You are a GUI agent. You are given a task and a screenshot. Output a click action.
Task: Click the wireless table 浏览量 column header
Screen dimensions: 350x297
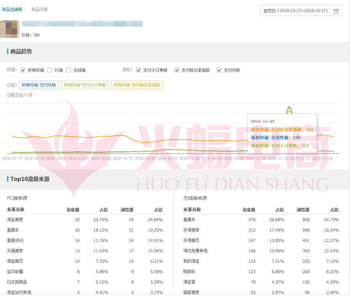click(303, 210)
